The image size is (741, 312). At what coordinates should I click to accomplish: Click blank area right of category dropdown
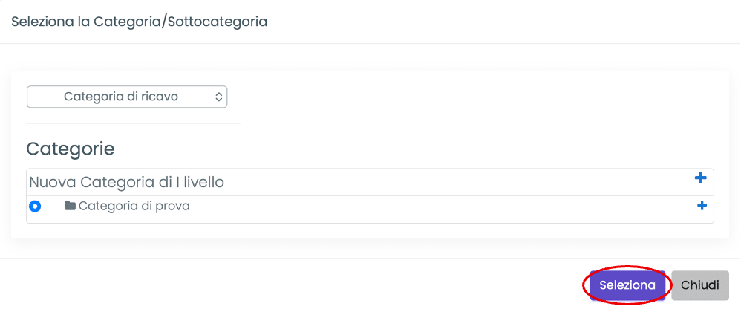click(x=475, y=97)
